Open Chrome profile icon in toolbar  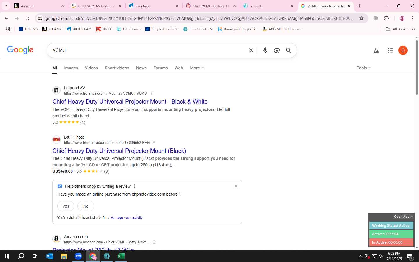point(402,18)
